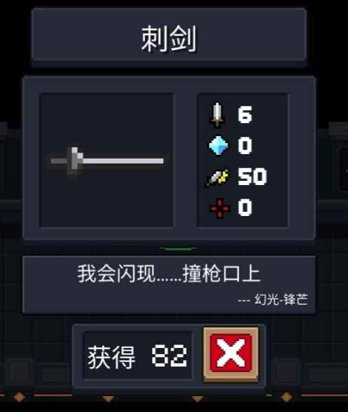The image size is (348, 412).
Task: Click the 获得 label text
Action: click(x=111, y=356)
